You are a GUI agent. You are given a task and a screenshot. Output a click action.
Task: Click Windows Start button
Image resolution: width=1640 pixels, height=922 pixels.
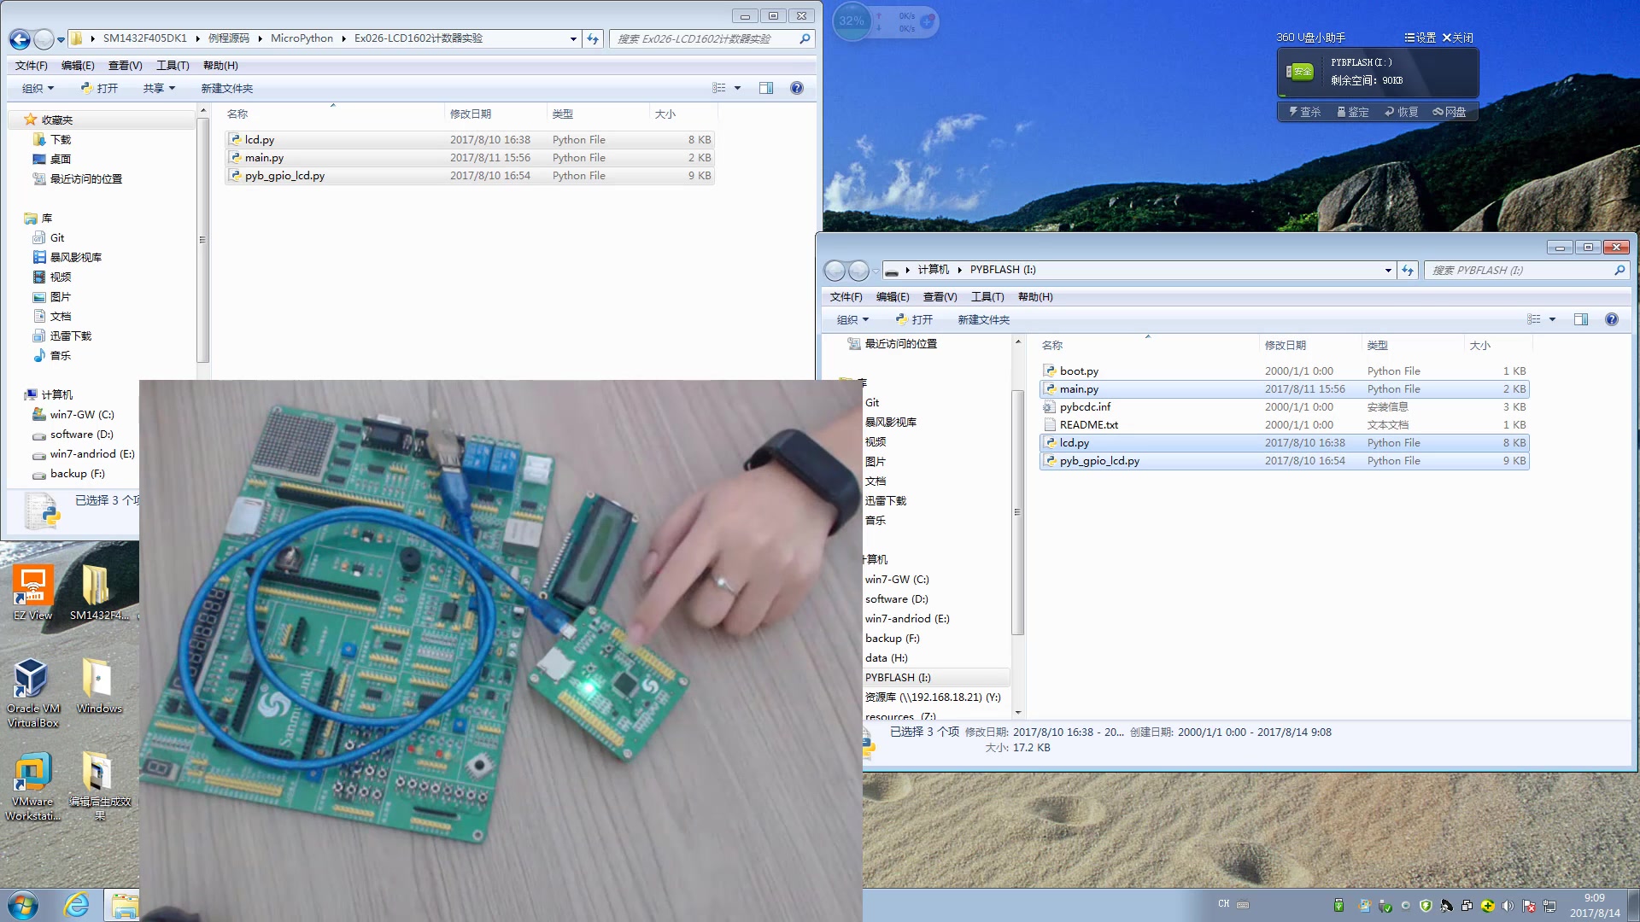(x=23, y=904)
